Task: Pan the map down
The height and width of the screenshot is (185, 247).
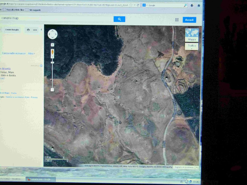Action: click(52, 37)
